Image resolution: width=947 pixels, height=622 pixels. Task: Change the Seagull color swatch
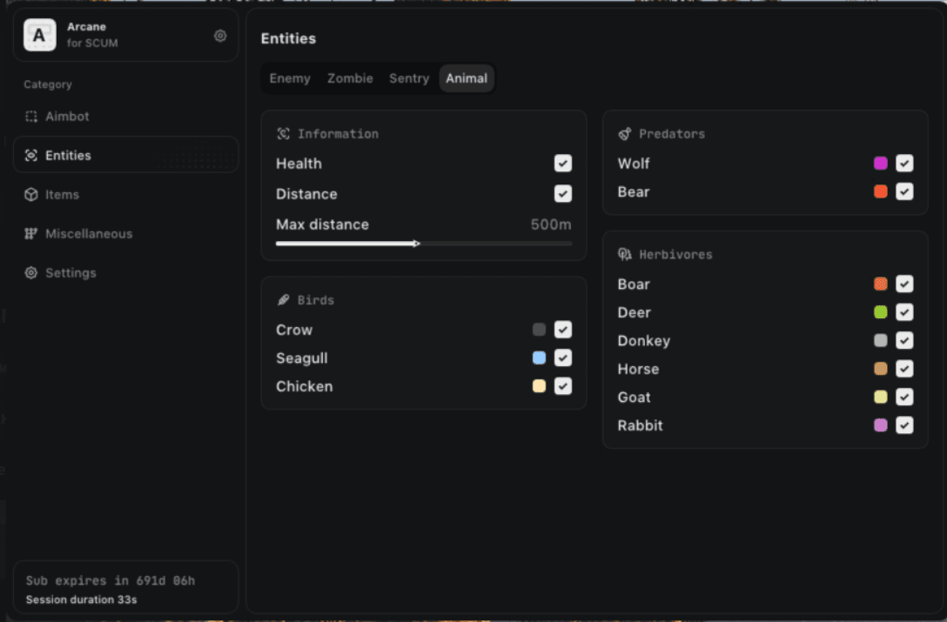click(x=539, y=358)
